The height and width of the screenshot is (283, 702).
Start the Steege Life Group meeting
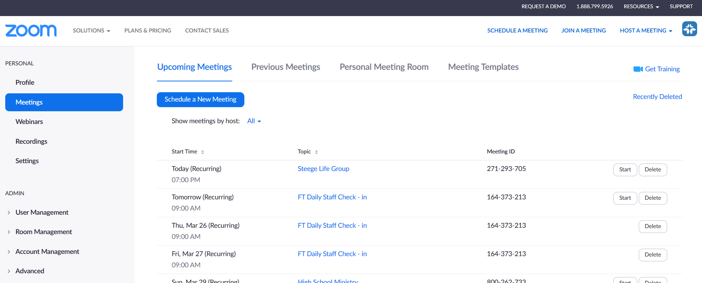625,170
